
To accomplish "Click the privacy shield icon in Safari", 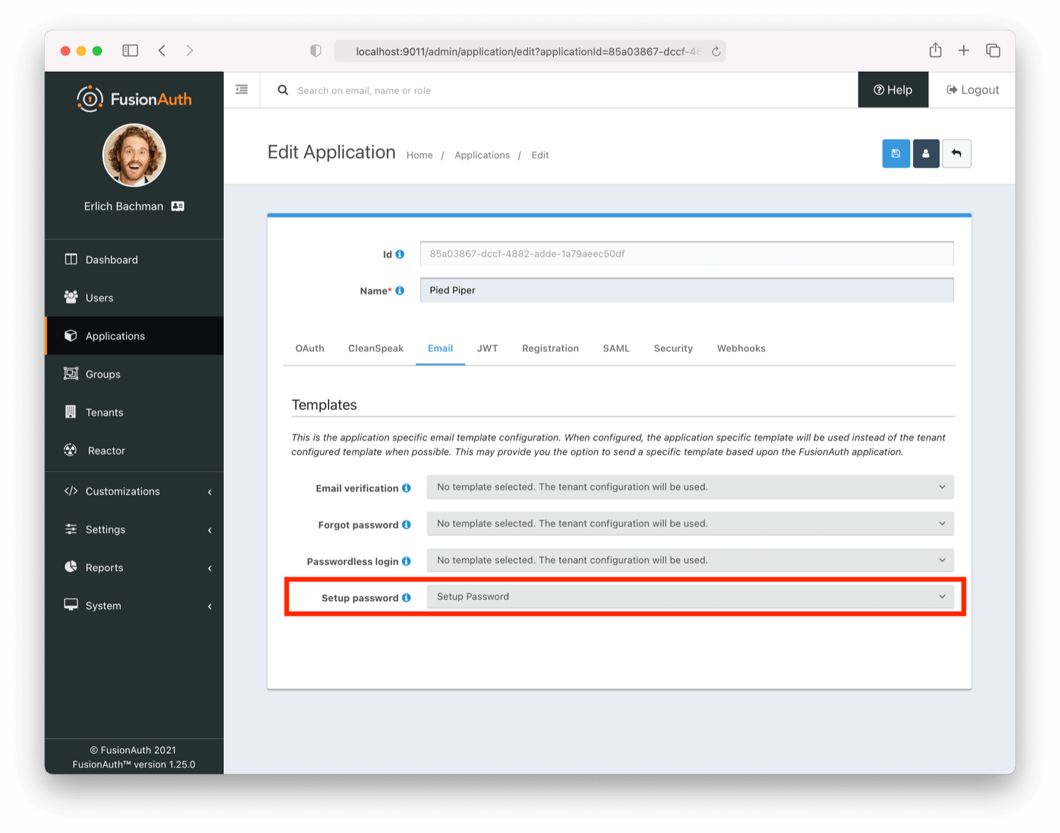I will pos(316,51).
